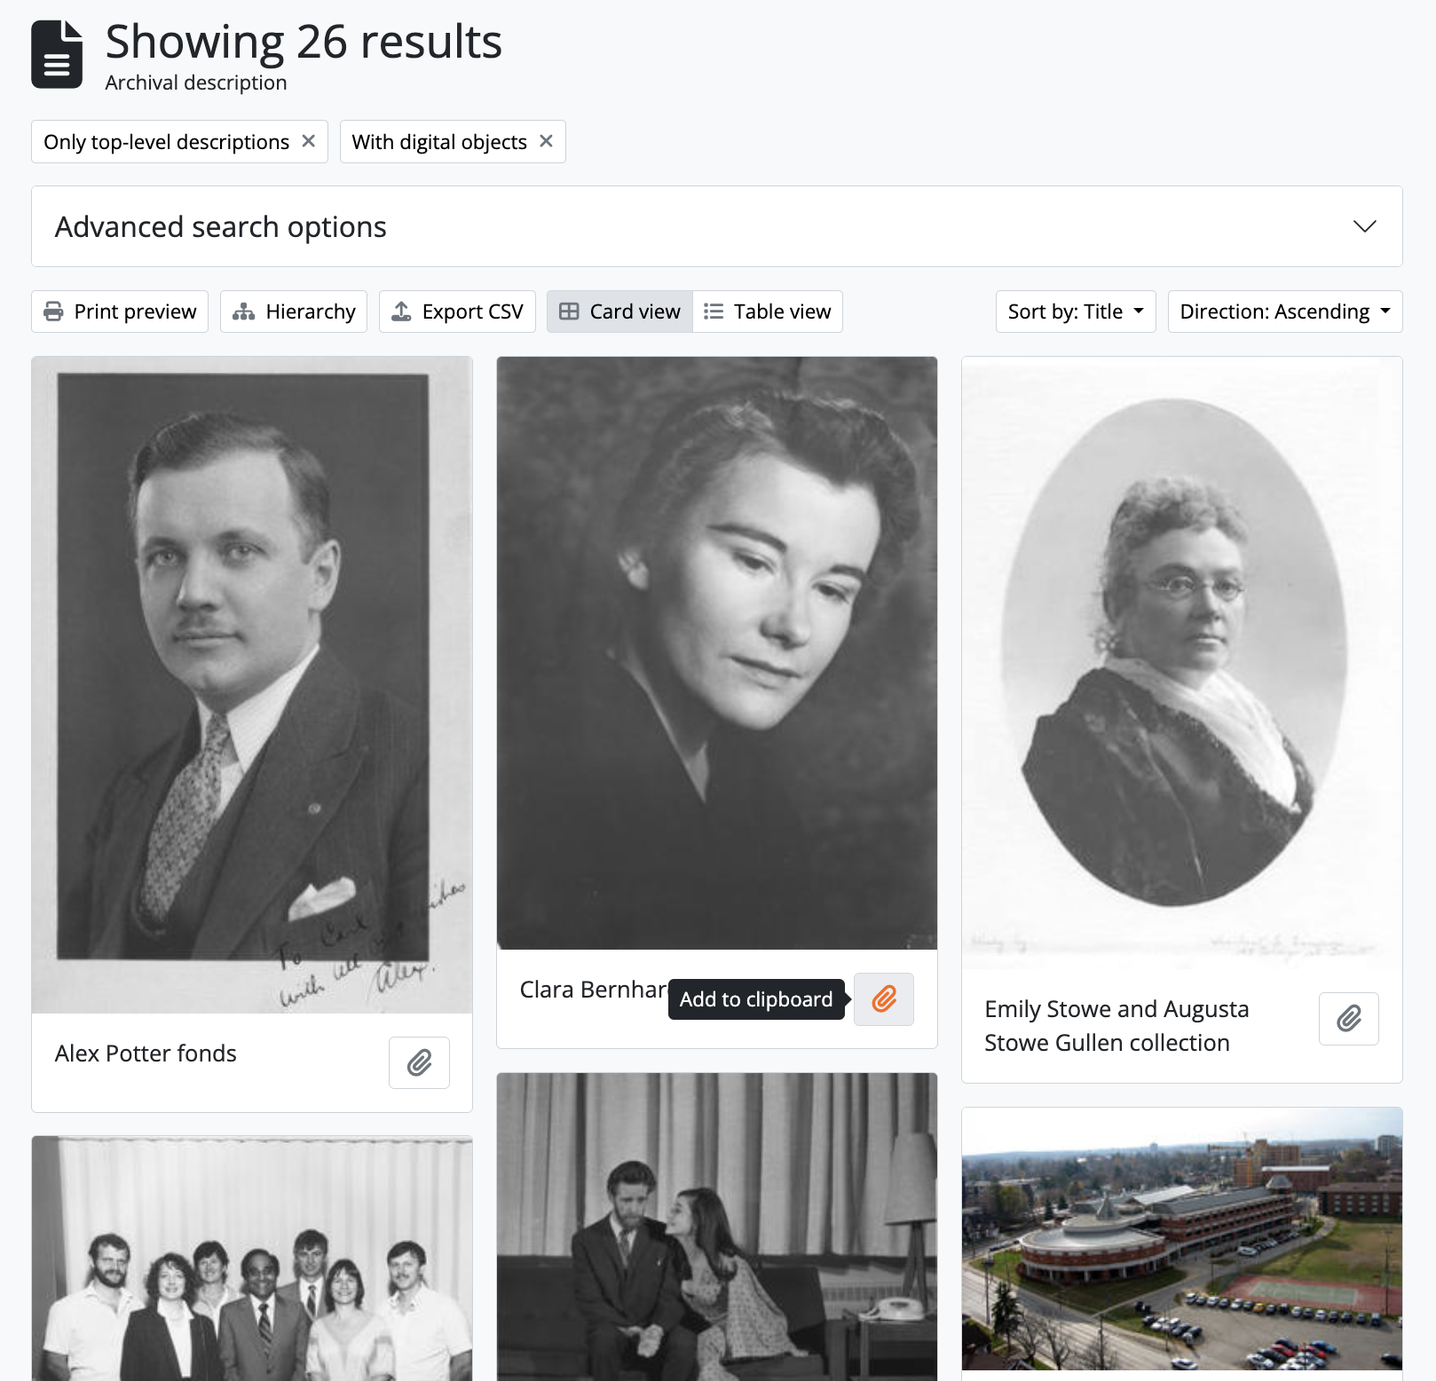Open the Sort by: Title dropdown

point(1076,312)
